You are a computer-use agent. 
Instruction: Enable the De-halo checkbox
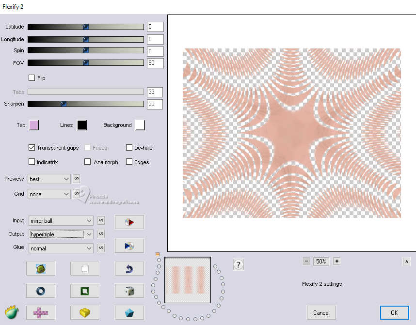129,147
